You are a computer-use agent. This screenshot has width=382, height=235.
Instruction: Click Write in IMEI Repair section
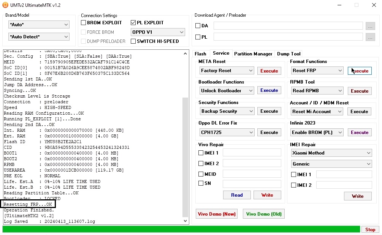[358, 196]
